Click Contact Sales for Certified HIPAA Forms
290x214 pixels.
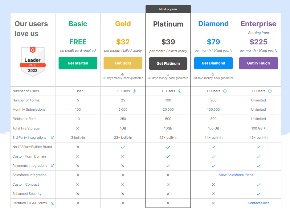(x=258, y=203)
